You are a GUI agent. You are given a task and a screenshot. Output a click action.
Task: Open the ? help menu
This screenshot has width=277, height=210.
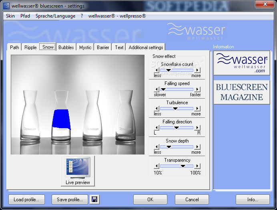82,16
